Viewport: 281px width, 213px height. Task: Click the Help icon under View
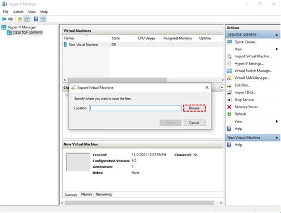[x=229, y=129]
